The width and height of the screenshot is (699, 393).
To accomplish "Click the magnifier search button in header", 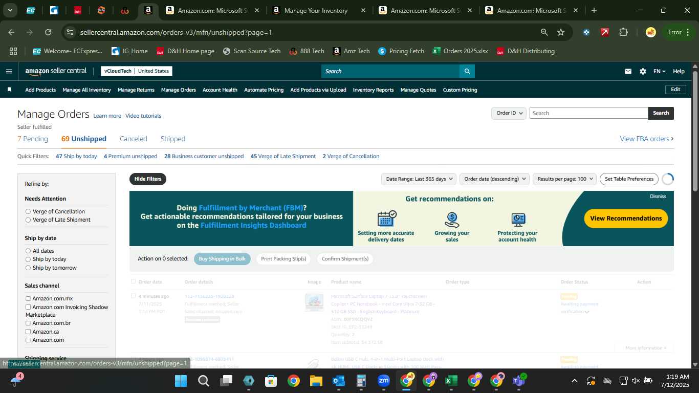I will 467,71.
